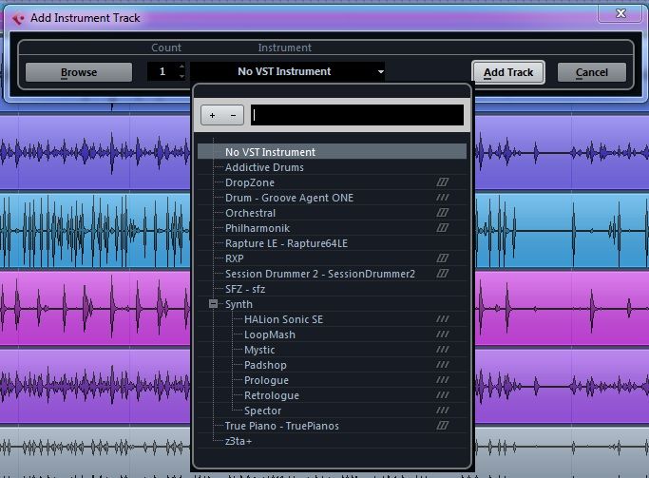Select Orchestral instrument
This screenshot has width=649, height=478.
click(x=332, y=213)
